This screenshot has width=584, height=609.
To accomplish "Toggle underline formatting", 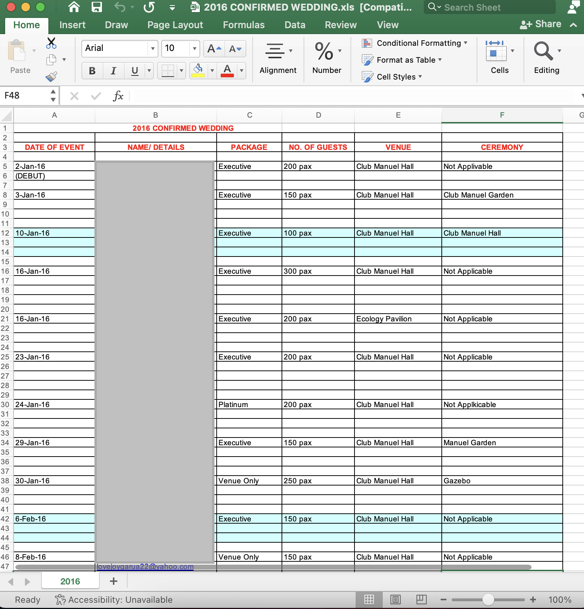I will (135, 71).
